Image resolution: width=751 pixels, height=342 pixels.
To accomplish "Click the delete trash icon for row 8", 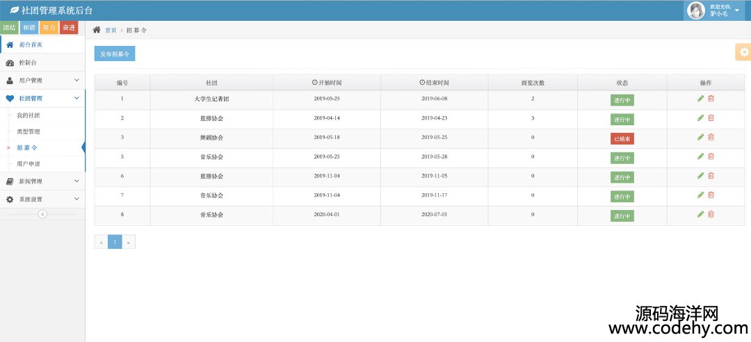I will click(711, 214).
